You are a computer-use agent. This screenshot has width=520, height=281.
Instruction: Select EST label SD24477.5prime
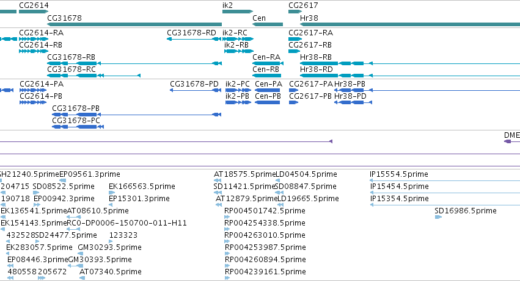pos(66,236)
